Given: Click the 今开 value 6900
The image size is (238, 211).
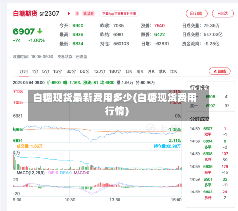Looking at the screenshot, I should 78,26.
